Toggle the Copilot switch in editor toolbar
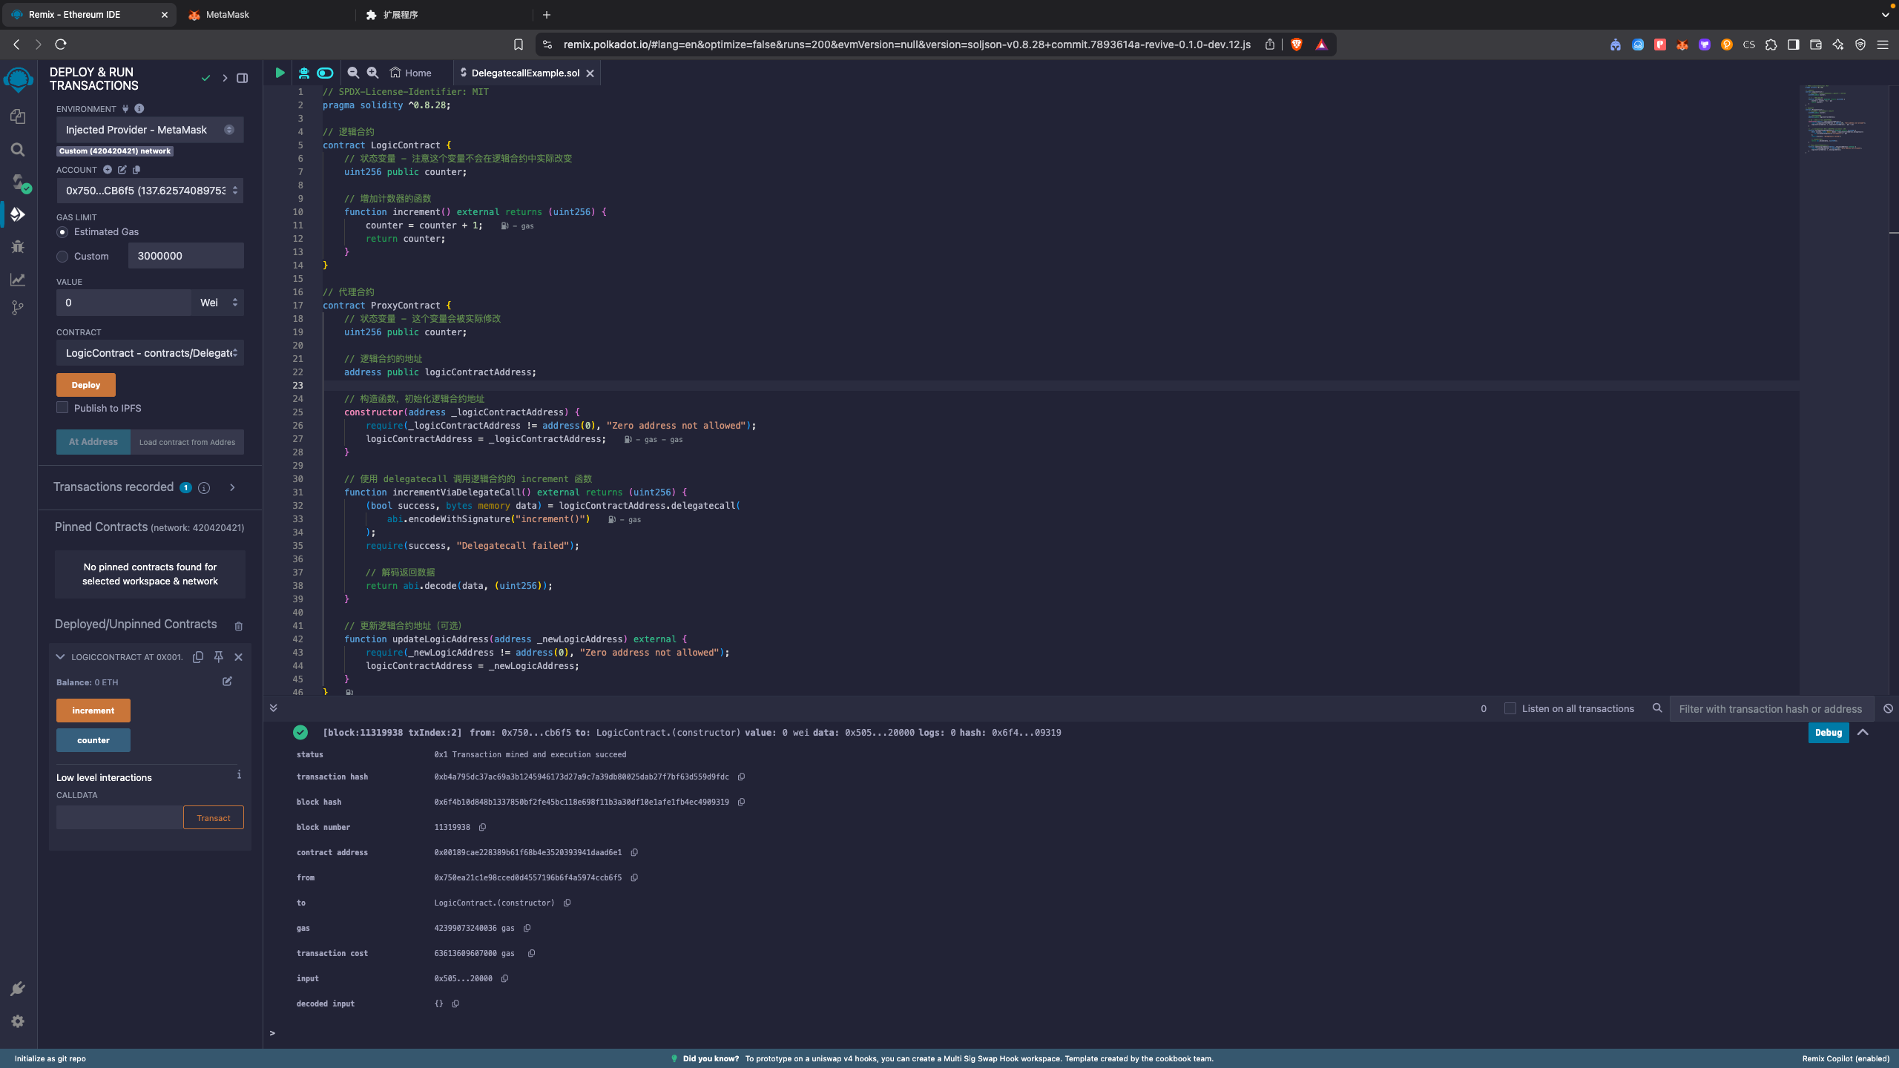1899x1068 pixels. 325,73
